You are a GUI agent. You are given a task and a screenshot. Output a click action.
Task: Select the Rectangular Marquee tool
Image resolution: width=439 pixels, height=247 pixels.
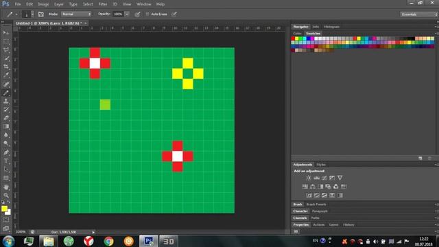click(x=6, y=41)
